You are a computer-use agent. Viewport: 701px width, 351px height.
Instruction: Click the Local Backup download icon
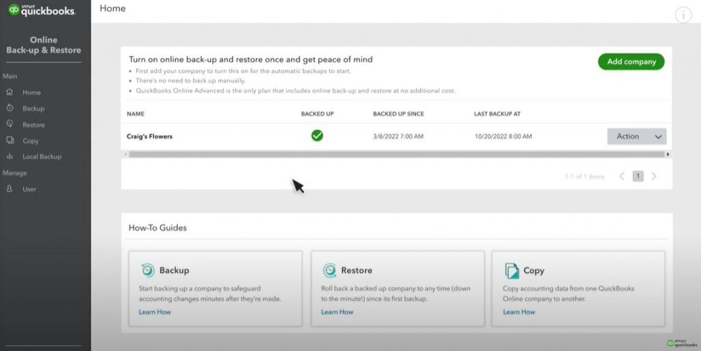pos(10,156)
